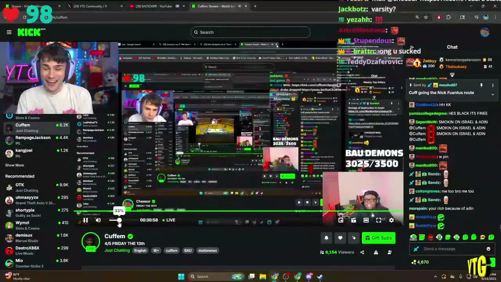Open File Explorer from the taskbar
Image resolution: width=501 pixels, height=282 pixels.
click(263, 277)
